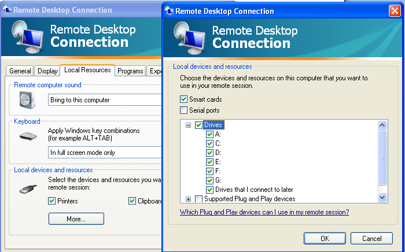
Task: Click the OK button
Action: pos(325,238)
